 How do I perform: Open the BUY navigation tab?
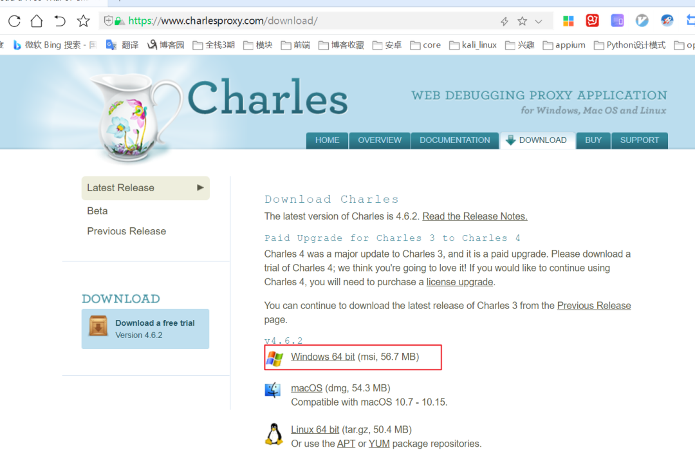[593, 140]
